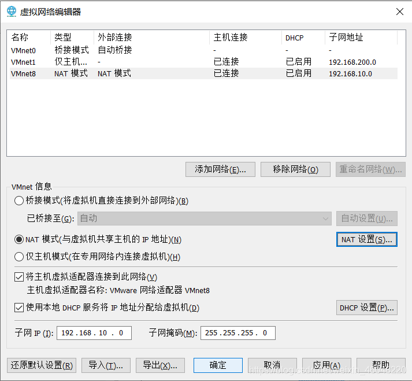Click 取消 button

click(x=273, y=365)
